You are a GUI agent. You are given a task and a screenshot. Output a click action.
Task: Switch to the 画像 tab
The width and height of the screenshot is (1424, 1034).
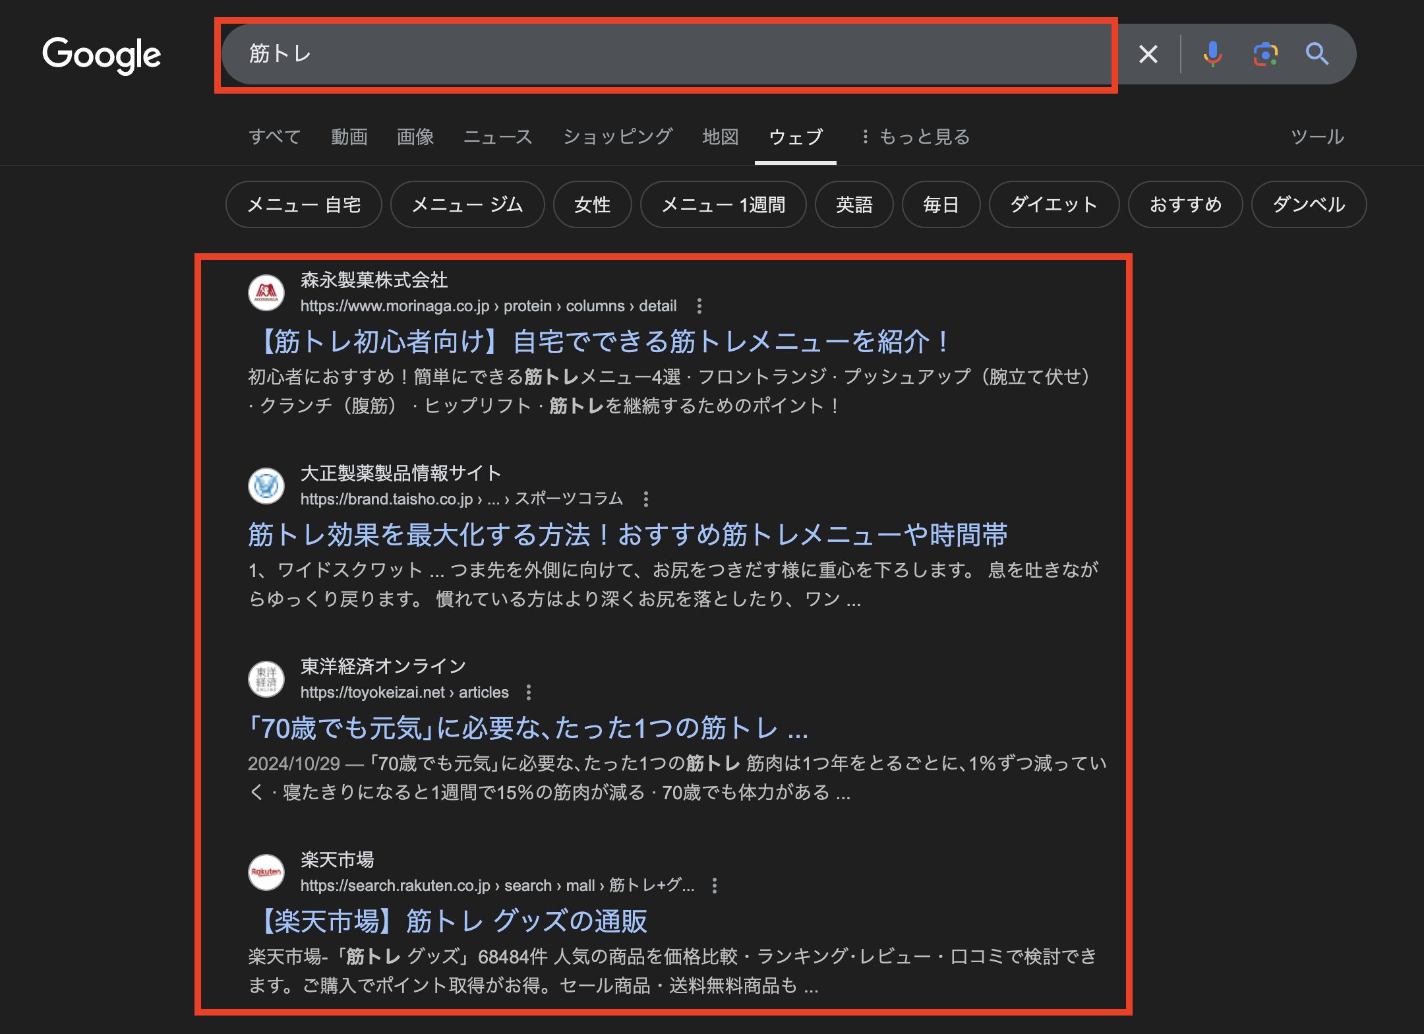pos(415,137)
